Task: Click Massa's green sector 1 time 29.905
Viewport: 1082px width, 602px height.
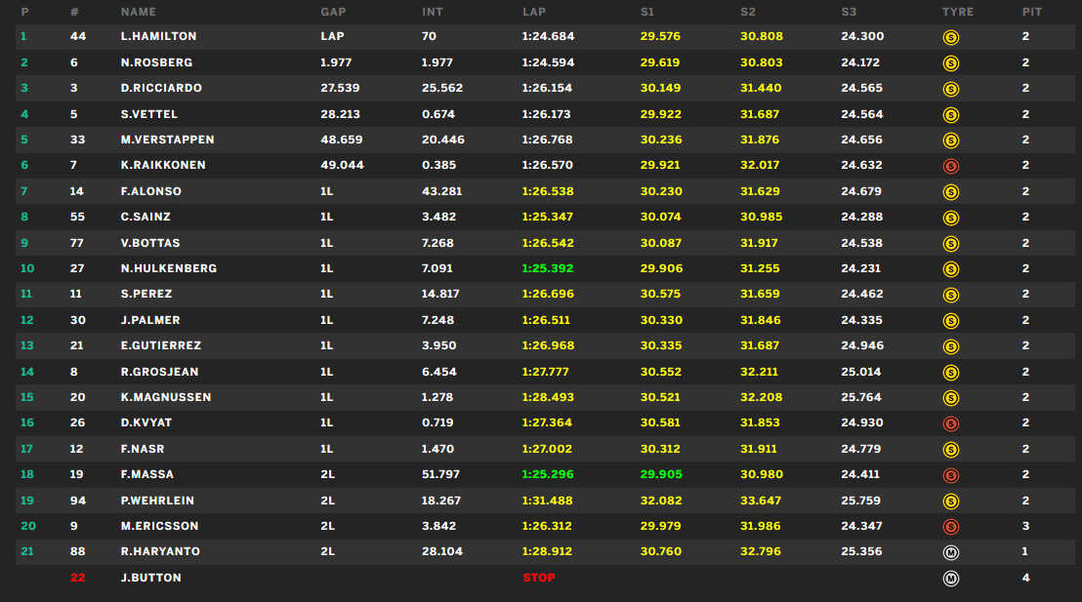Action: point(661,474)
